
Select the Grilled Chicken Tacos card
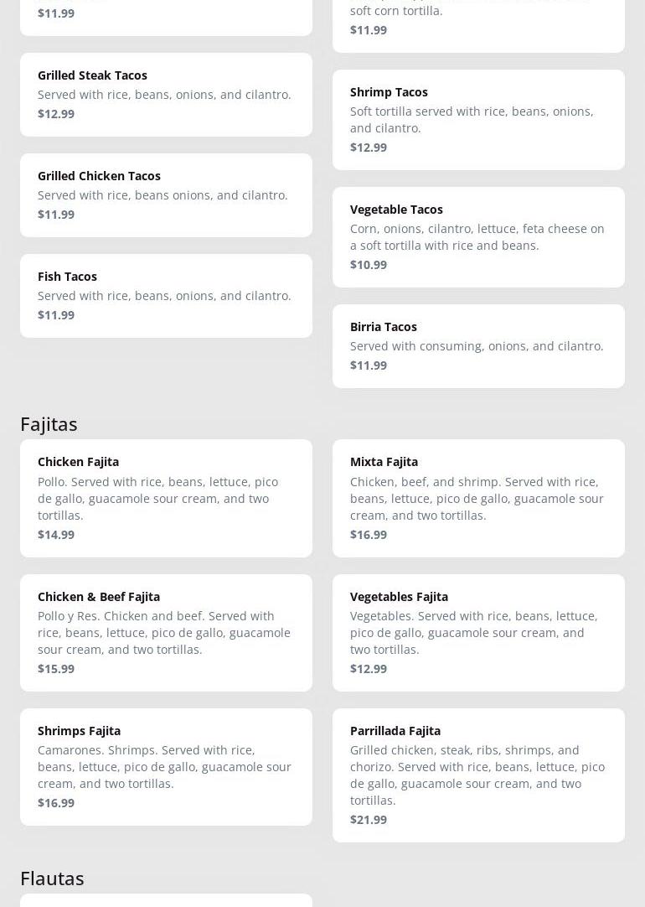point(166,194)
